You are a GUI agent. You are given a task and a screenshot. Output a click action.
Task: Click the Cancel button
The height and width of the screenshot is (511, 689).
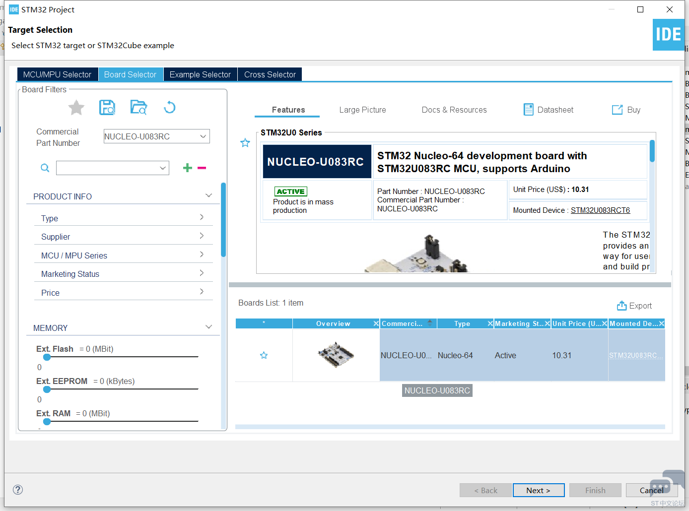[652, 490]
